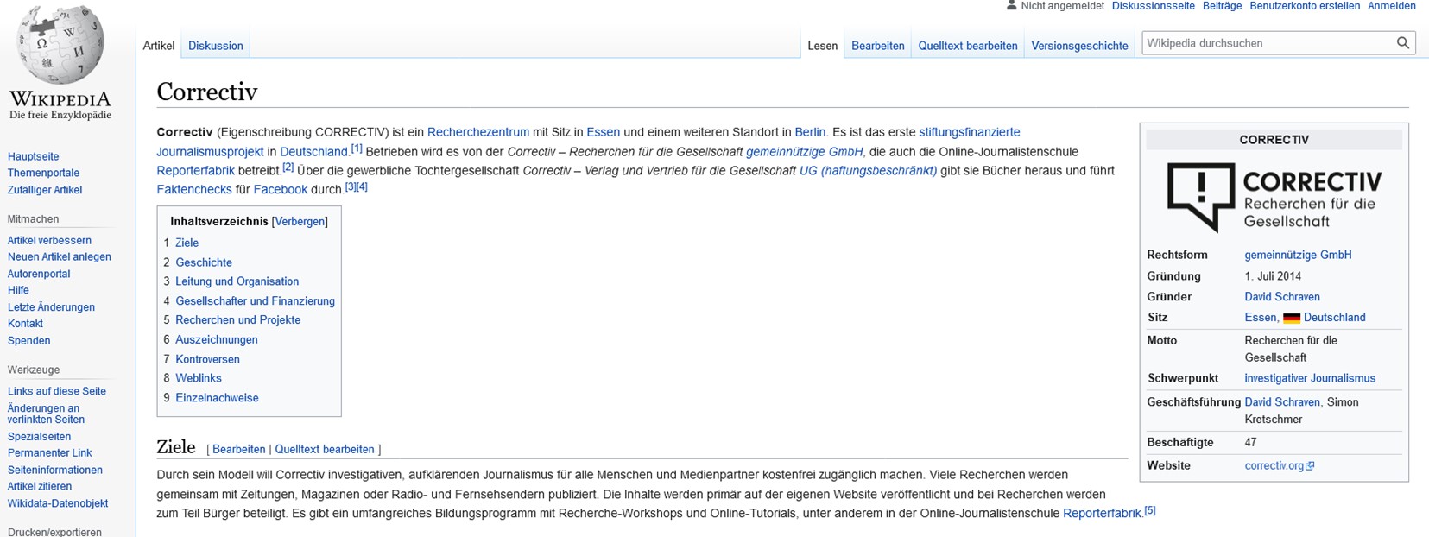Open the Hauptseite sidebar link
The height and width of the screenshot is (537, 1429).
[x=34, y=156]
